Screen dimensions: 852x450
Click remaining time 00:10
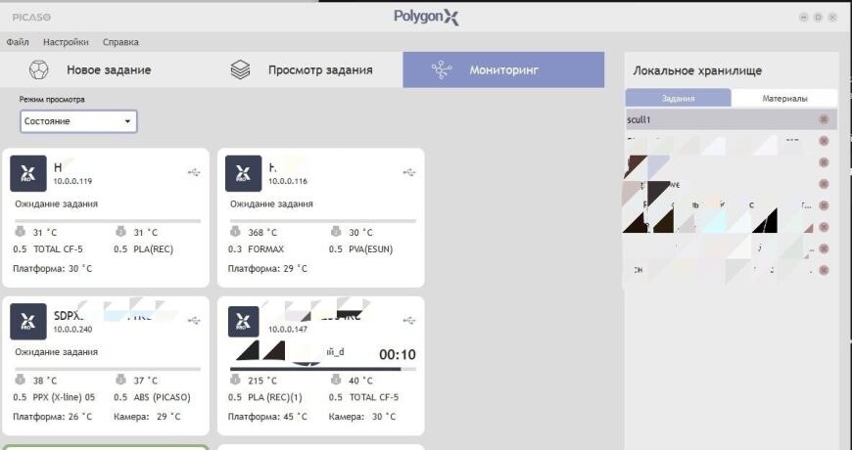pos(398,355)
